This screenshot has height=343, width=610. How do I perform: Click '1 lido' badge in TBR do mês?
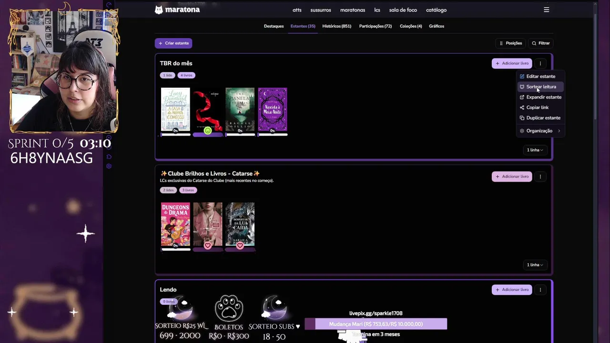point(168,75)
